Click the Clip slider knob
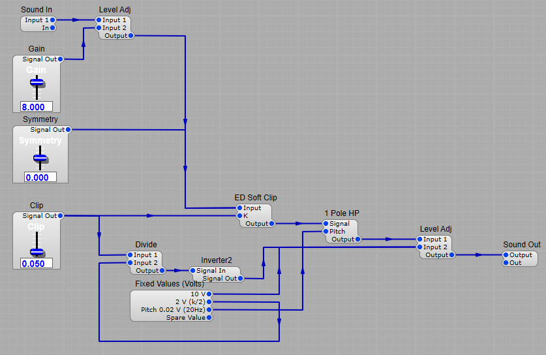546x355 pixels. click(37, 252)
